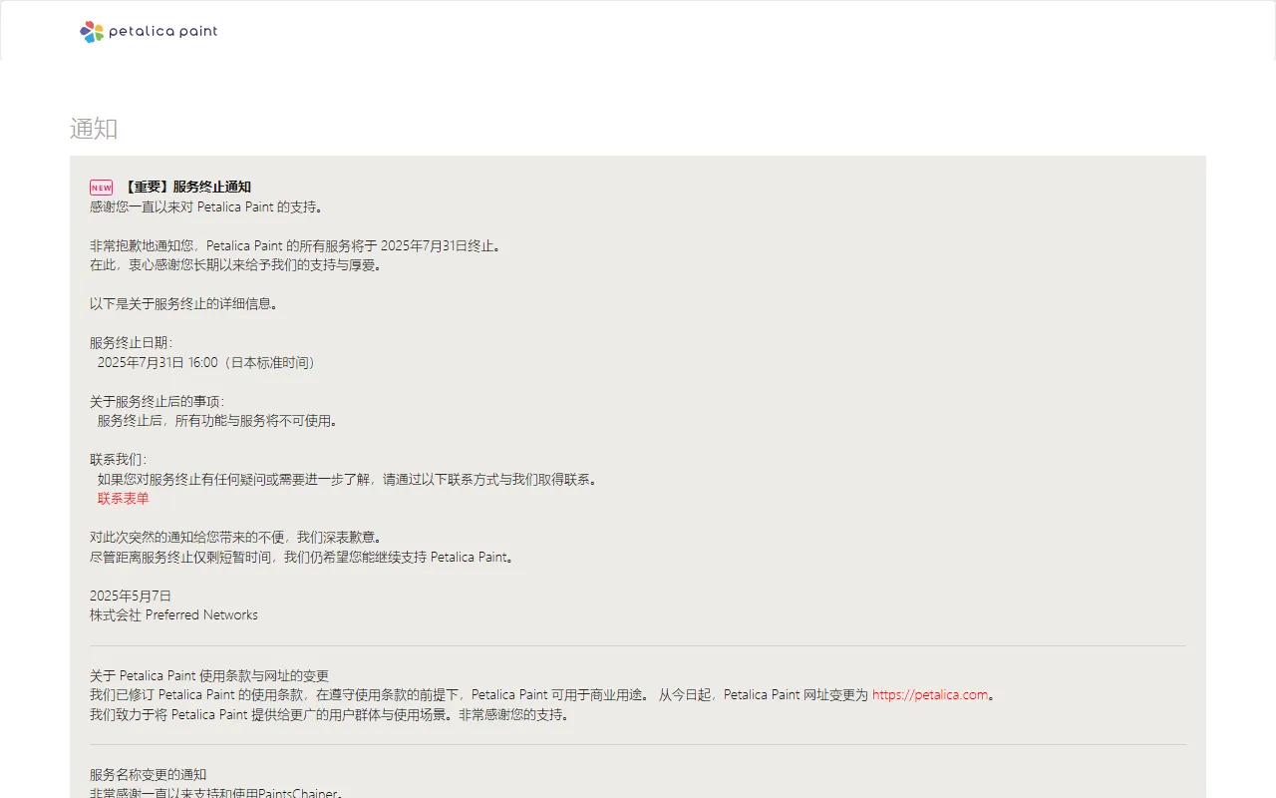The width and height of the screenshot is (1276, 798).
Task: Click the 服务终止日期 label
Action: tap(131, 343)
